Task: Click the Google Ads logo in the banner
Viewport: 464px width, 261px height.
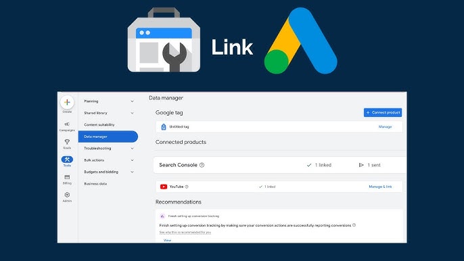Action: coord(300,41)
